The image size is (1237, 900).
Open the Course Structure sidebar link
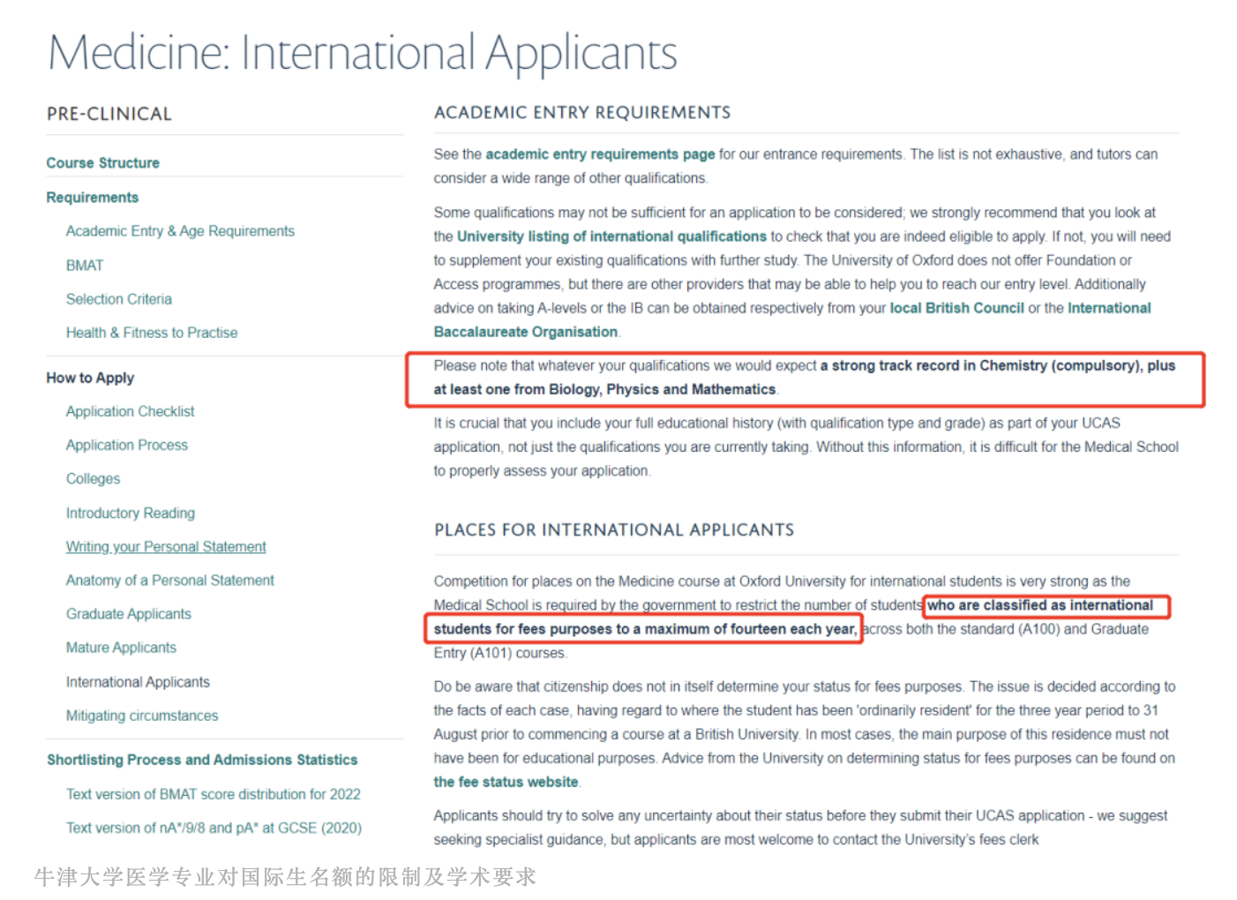[x=103, y=163]
